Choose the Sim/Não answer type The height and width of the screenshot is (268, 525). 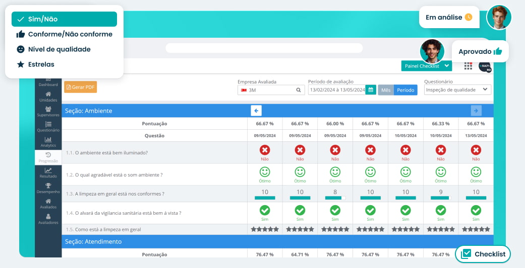pos(64,19)
